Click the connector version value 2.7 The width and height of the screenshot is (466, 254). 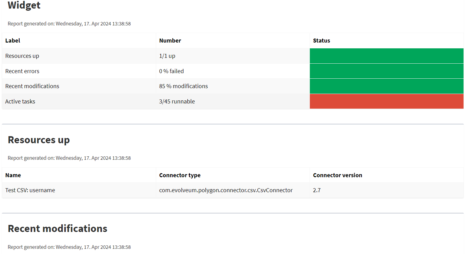tap(317, 190)
